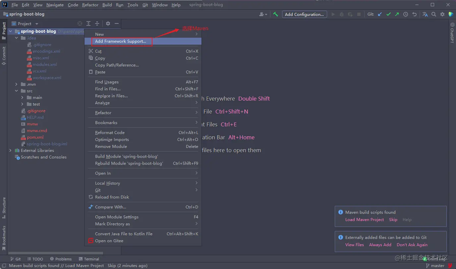The image size is (456, 269).
Task: Collapse the .idea folder
Action: [x=17, y=38]
